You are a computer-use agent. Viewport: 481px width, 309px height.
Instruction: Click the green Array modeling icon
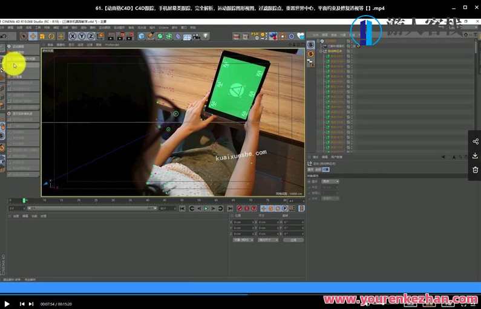click(x=169, y=36)
